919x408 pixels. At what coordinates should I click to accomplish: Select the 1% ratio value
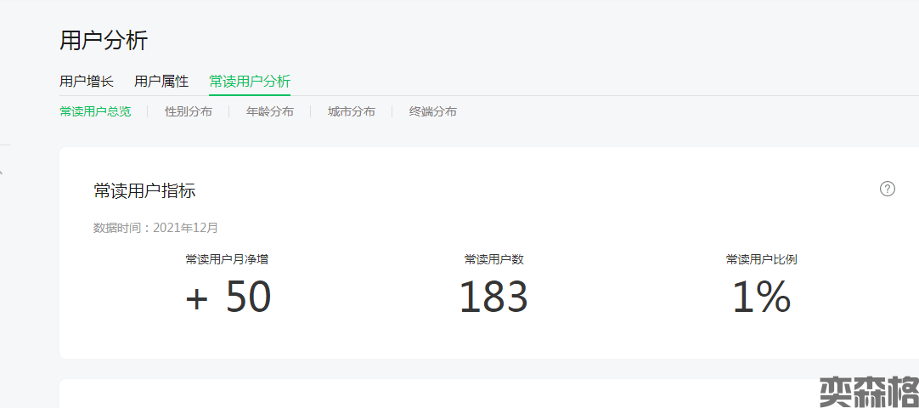[761, 297]
